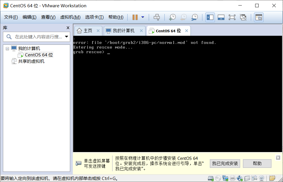Click the 帮助 button in install bar
Image resolution: width=283 pixels, height=182 pixels.
[x=257, y=164]
